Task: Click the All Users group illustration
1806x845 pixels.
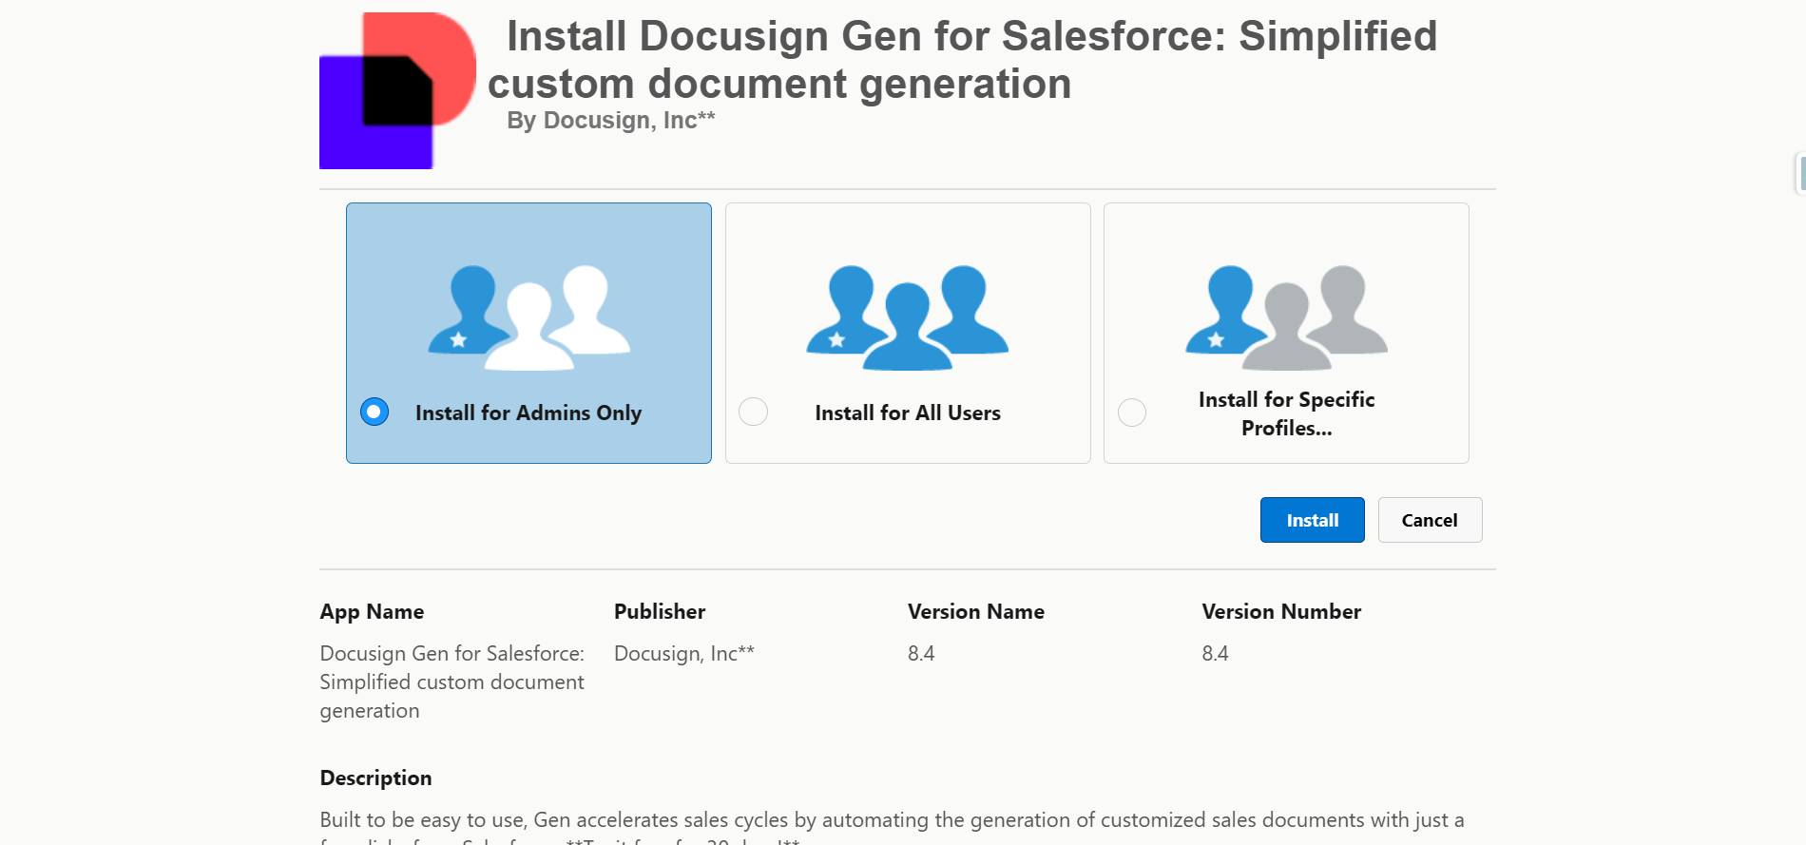Action: click(x=907, y=317)
